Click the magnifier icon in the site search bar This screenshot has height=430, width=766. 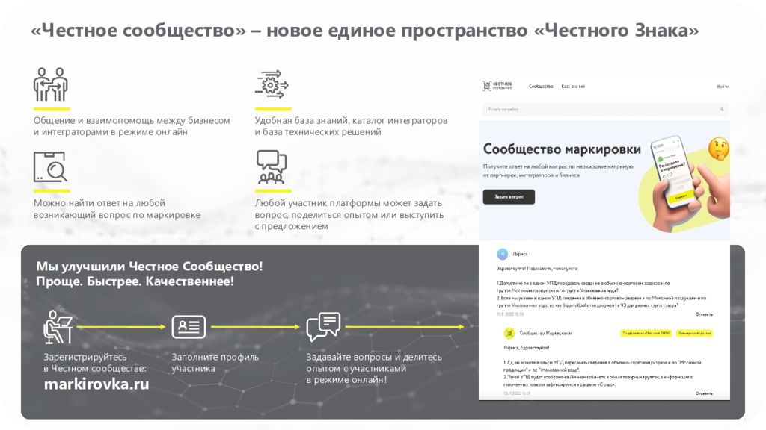722,109
